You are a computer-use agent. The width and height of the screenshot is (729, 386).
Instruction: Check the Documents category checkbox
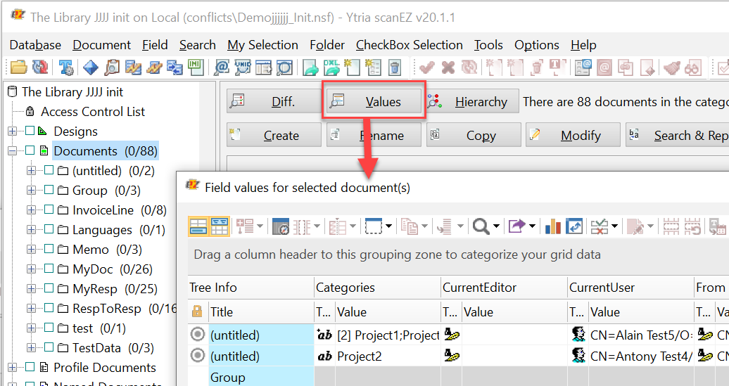tap(30, 150)
